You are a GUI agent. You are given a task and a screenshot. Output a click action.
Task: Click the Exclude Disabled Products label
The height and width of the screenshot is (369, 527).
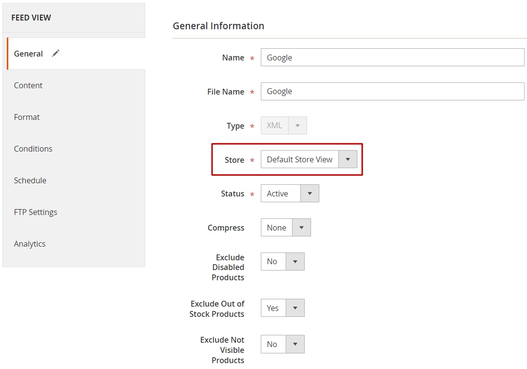pyautogui.click(x=228, y=268)
